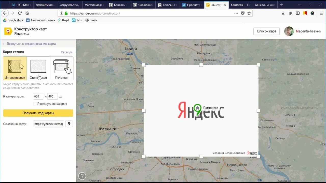Click the small Яндекс logo in map corner
The width and height of the screenshot is (326, 183).
[252, 153]
